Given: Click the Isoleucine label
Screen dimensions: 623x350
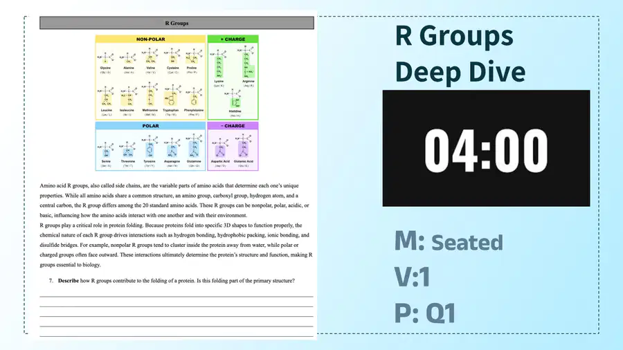Looking at the screenshot, I should (x=127, y=110).
